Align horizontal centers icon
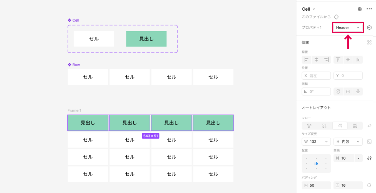This screenshot has height=193, width=376. click(x=316, y=59)
